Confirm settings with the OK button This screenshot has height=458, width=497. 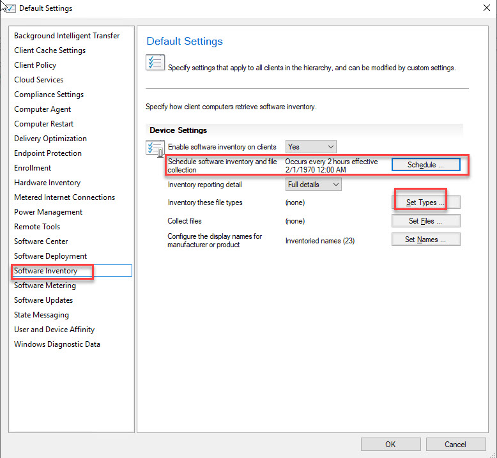390,444
